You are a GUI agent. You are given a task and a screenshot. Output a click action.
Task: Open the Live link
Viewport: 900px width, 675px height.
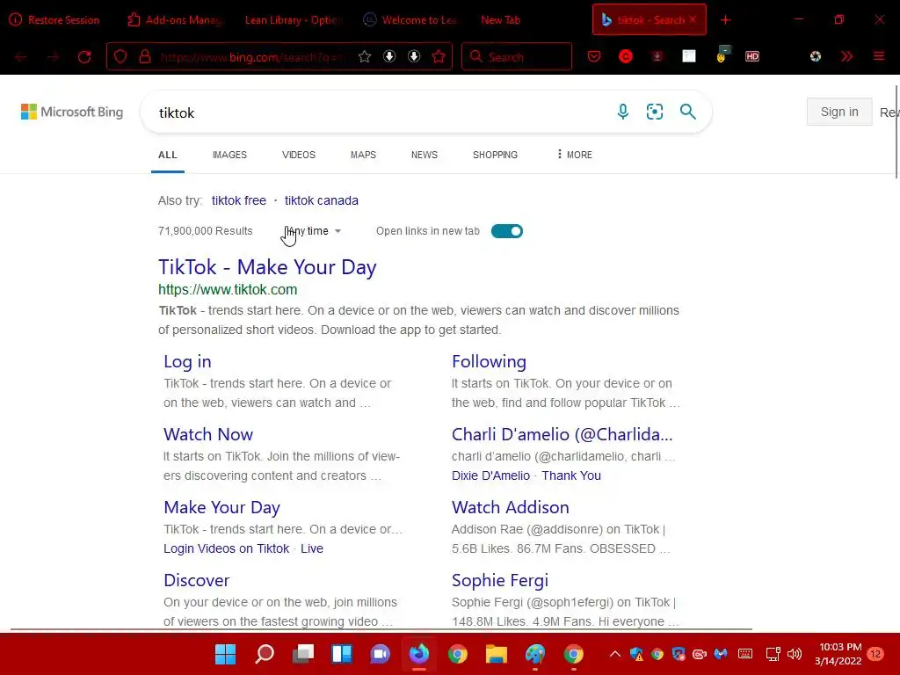coord(312,548)
